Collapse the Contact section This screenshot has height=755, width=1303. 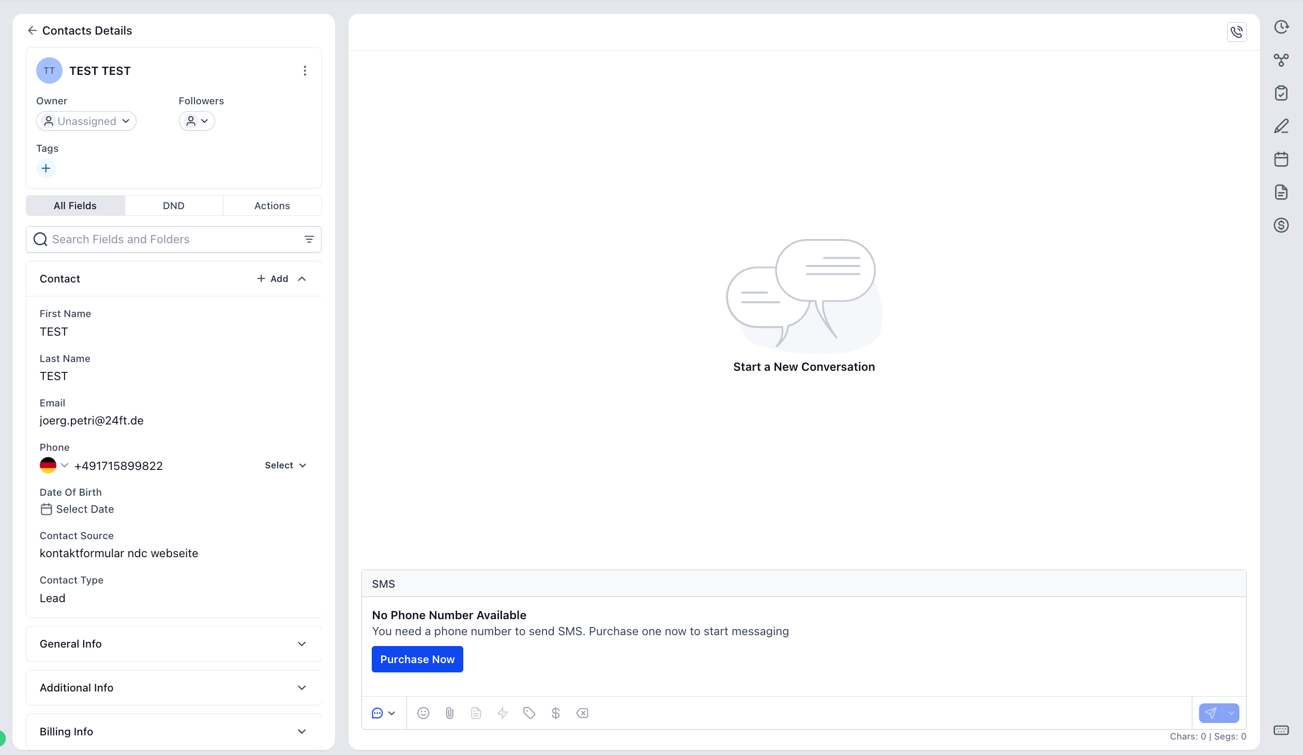(x=302, y=279)
